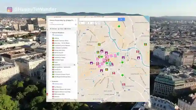Image resolution: width=196 pixels, height=110 pixels.
Task: Click the Share button
Action: tap(61, 29)
